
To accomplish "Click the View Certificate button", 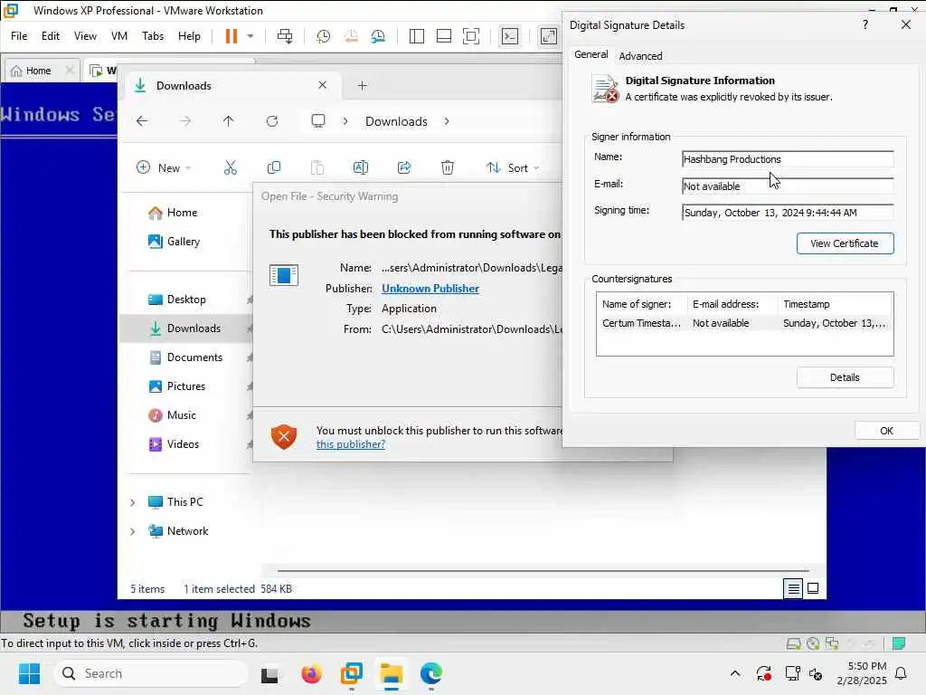I will pos(845,243).
